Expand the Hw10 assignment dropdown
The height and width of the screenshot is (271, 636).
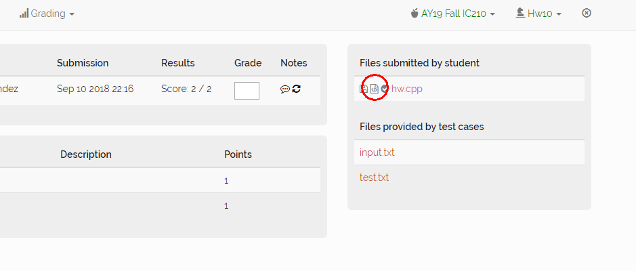tap(544, 14)
